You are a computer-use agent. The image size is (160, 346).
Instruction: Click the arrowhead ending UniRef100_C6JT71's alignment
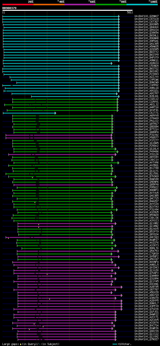(x=55, y=113)
